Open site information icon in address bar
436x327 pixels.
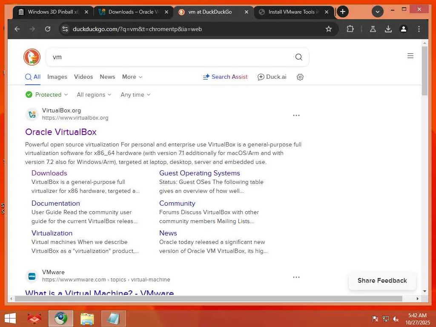point(65,29)
